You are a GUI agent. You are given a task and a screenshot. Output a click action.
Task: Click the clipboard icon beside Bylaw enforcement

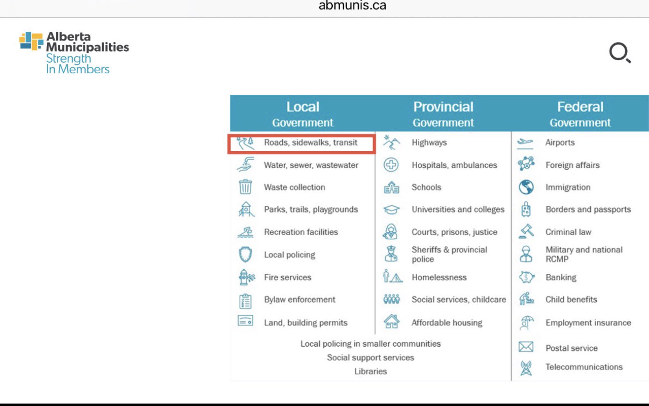coord(245,301)
